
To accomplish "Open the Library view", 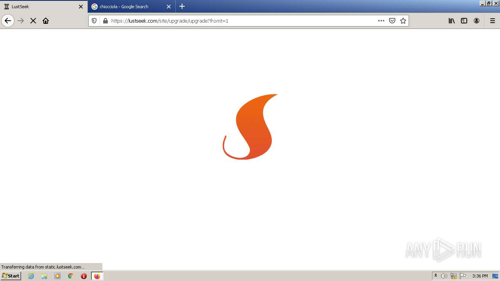I will 452,21.
